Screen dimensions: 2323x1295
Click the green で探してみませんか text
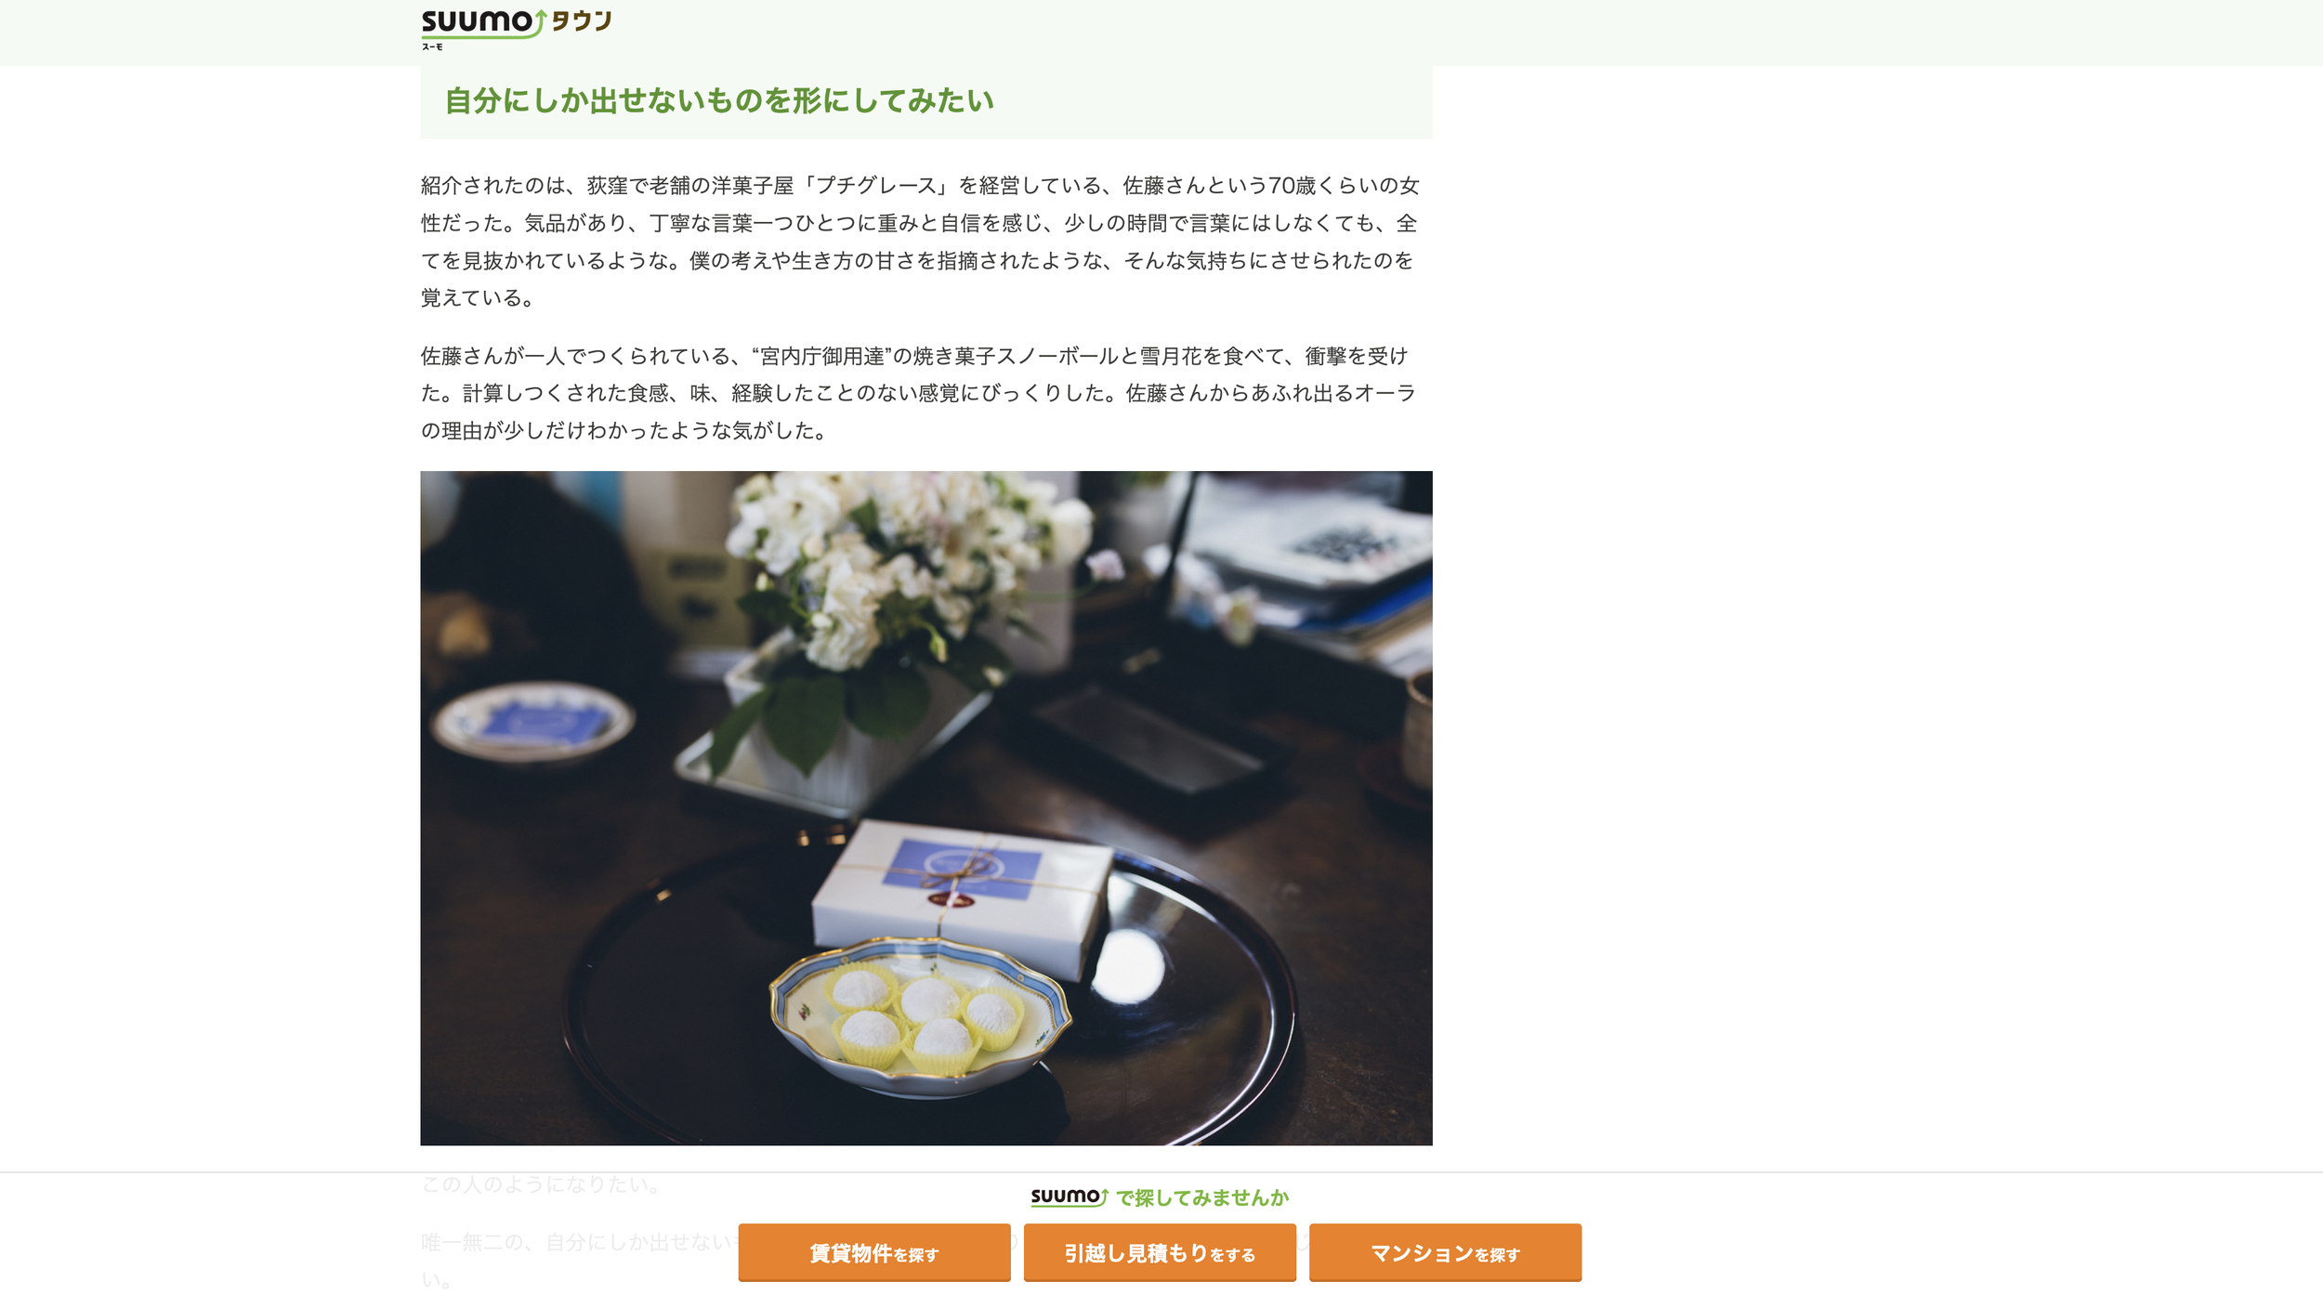[x=1202, y=1197]
